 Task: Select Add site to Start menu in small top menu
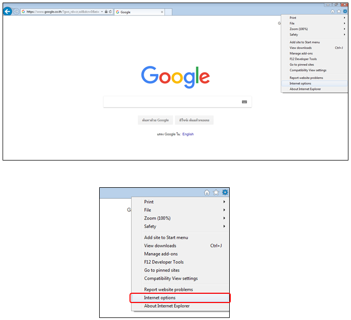point(315,42)
